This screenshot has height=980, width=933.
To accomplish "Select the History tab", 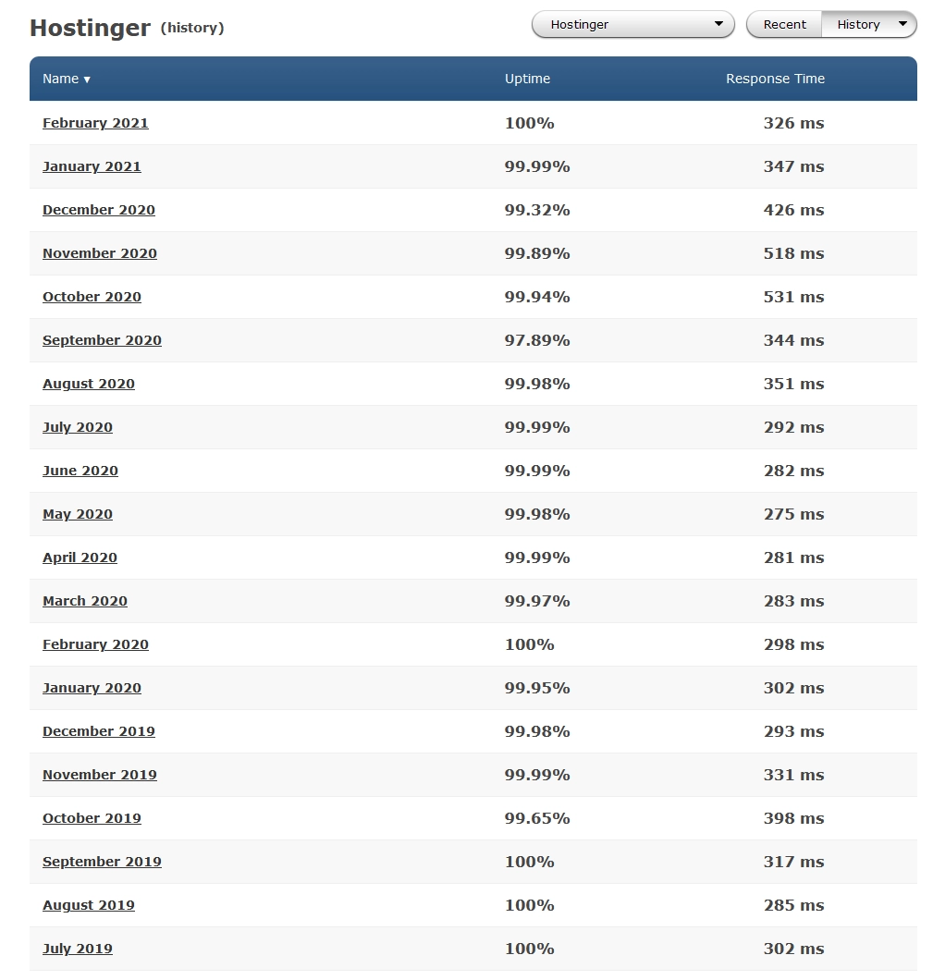I will 858,25.
